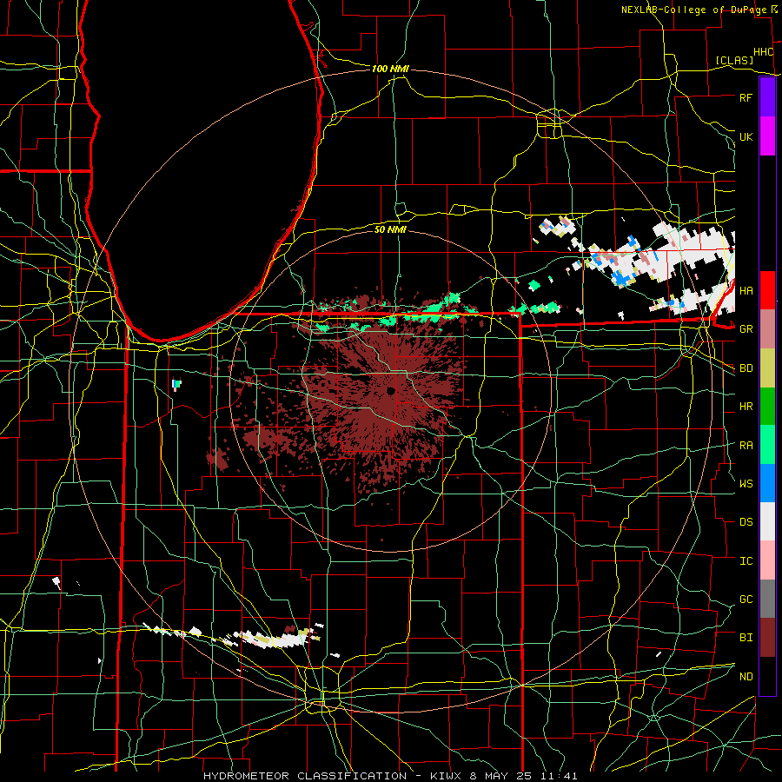Click the RF purple legend swatch
This screenshot has width=782, height=782.
pyautogui.click(x=767, y=97)
